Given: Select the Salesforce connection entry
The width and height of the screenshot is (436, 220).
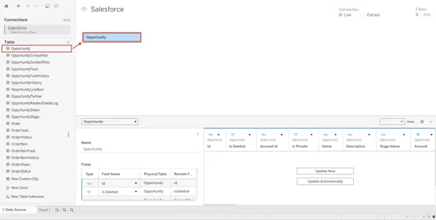Looking at the screenshot, I should [x=38, y=30].
